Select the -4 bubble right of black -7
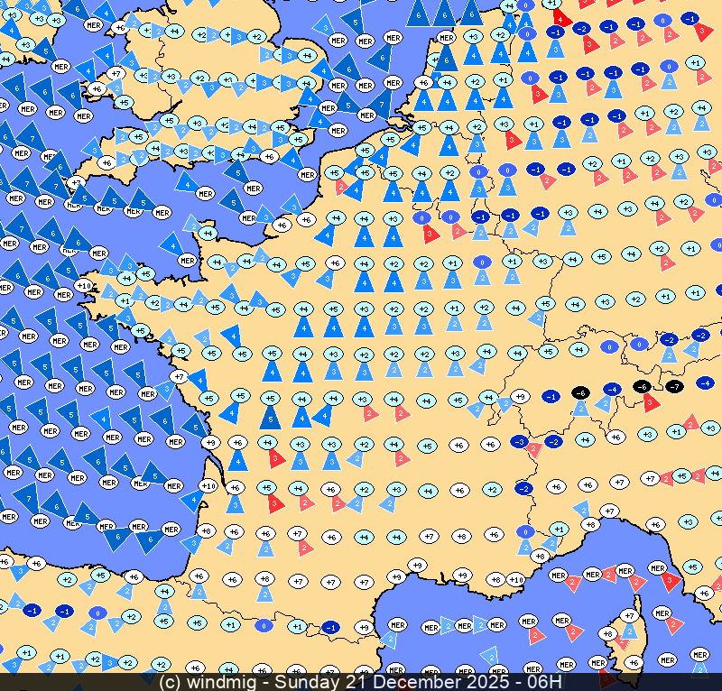The image size is (722, 691). [705, 382]
